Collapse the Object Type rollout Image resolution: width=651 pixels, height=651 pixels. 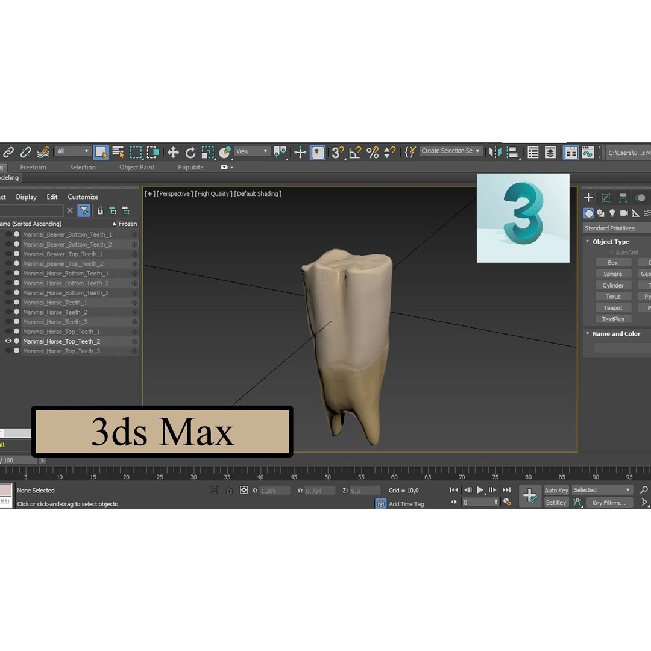pyautogui.click(x=587, y=241)
